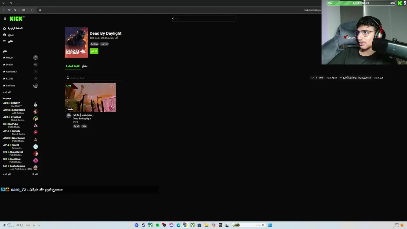This screenshot has height=229, width=407.
Task: Expand followed channels with Show more
Action: point(7,92)
